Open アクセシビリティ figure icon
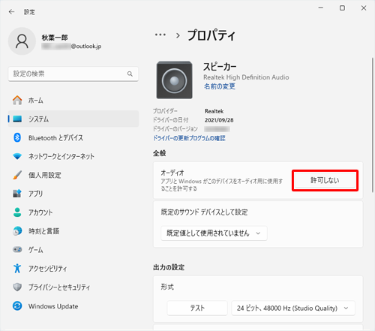 point(17,268)
